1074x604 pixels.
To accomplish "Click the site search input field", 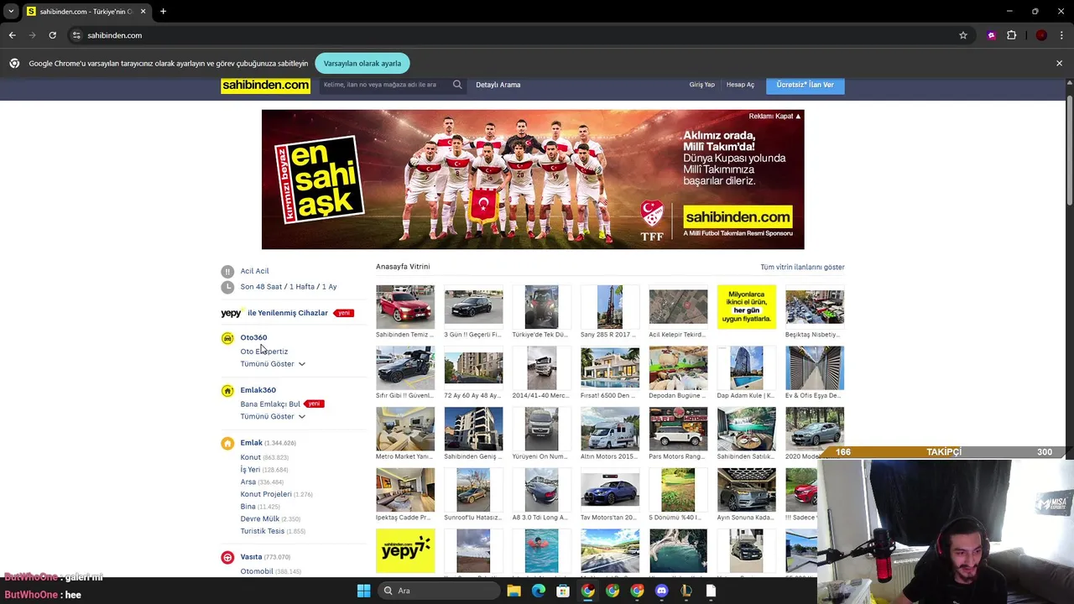I will 385,85.
